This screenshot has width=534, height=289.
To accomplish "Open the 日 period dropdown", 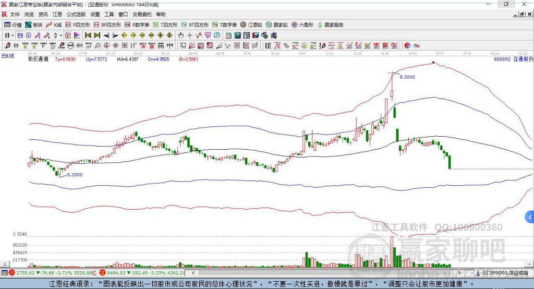I will click(x=8, y=35).
